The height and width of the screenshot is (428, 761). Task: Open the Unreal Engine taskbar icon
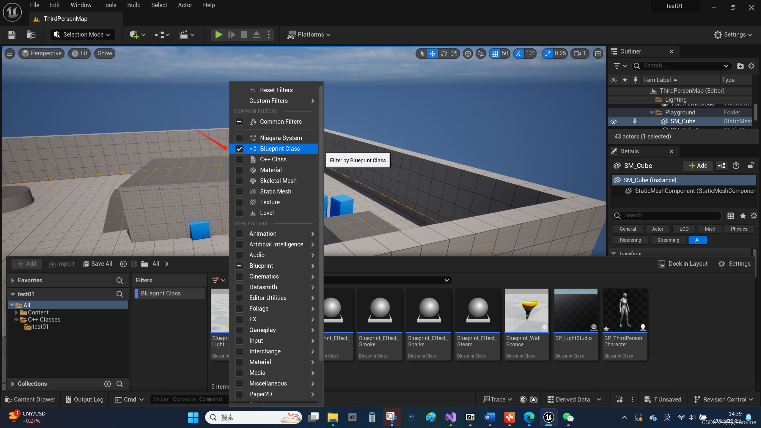pos(548,418)
